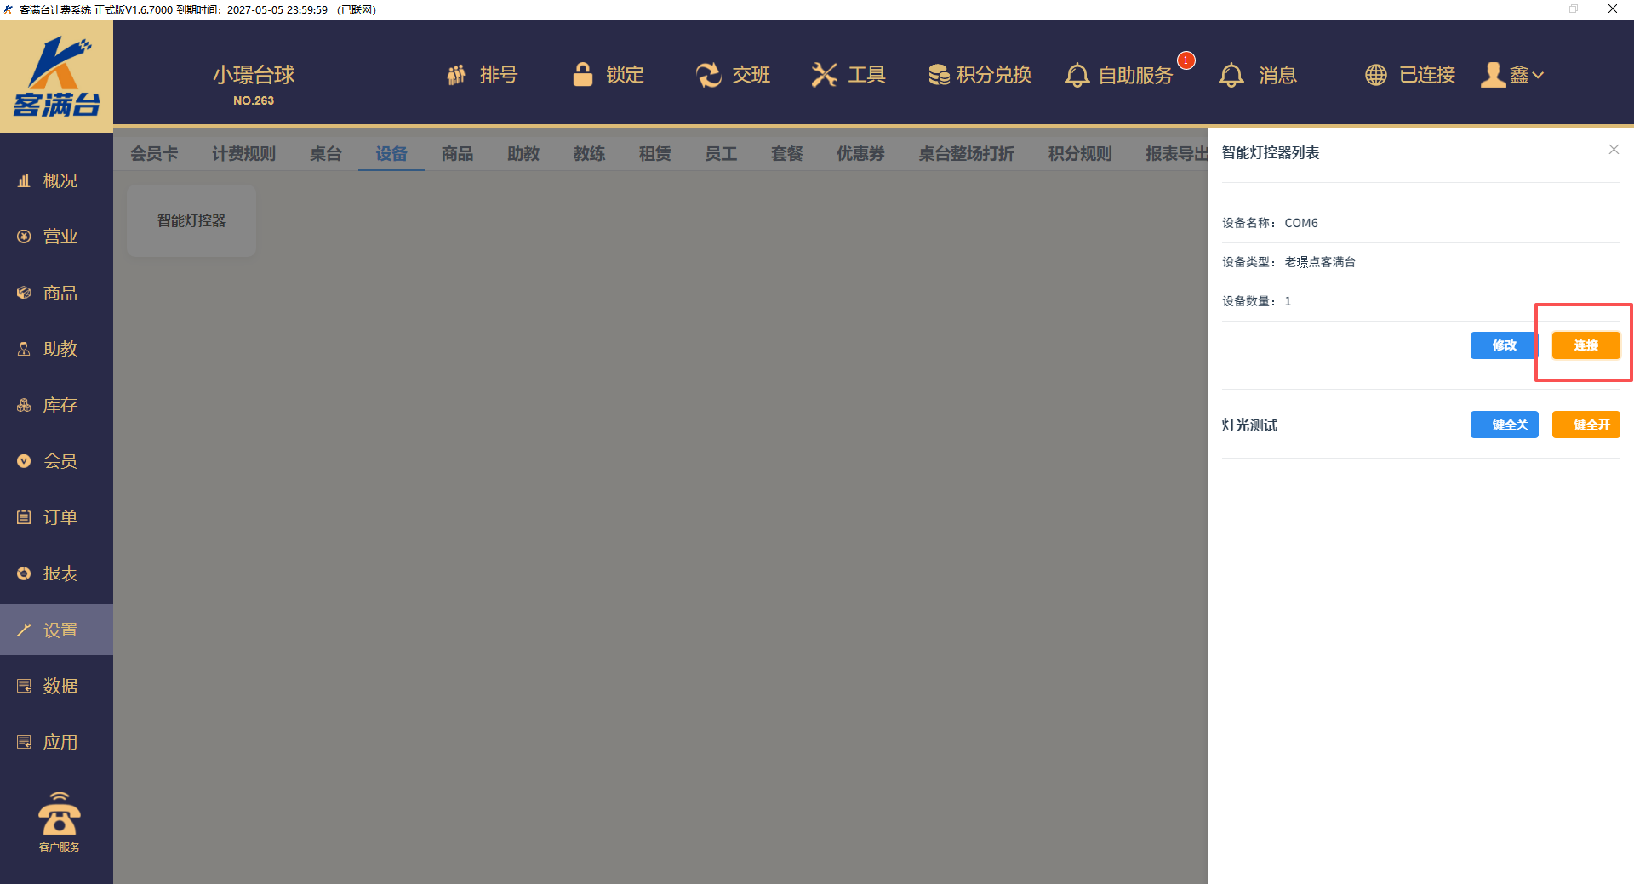This screenshot has width=1634, height=884.
Task: Open 自助服务 bell with notification badge
Action: click(1077, 75)
